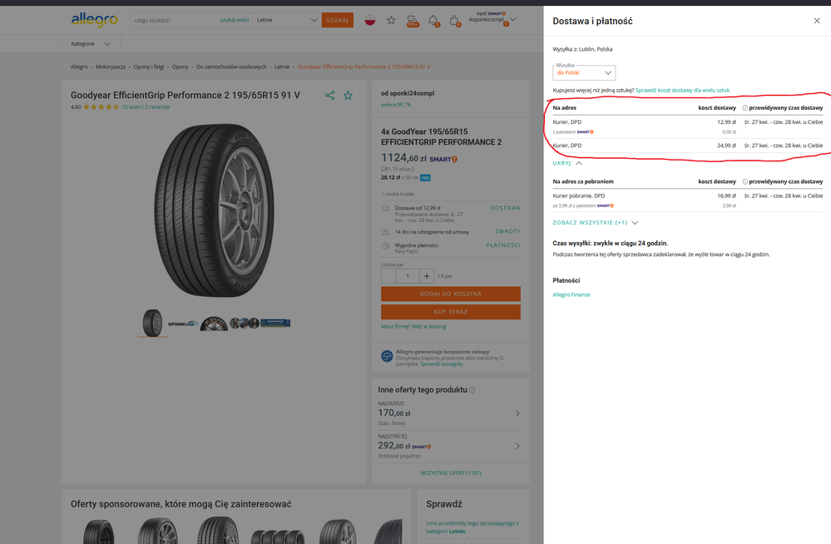The image size is (831, 544).
Task: Open the Letnie search category dropdown
Action: pos(286,20)
